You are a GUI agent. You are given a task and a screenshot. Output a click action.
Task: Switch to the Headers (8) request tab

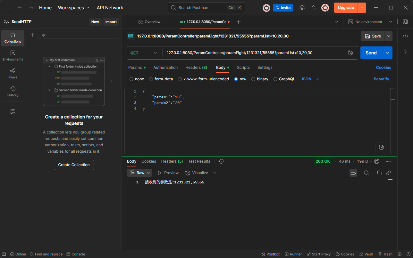tap(196, 68)
